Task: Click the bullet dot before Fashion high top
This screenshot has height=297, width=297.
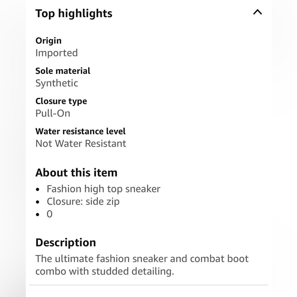Action: pyautogui.click(x=38, y=189)
